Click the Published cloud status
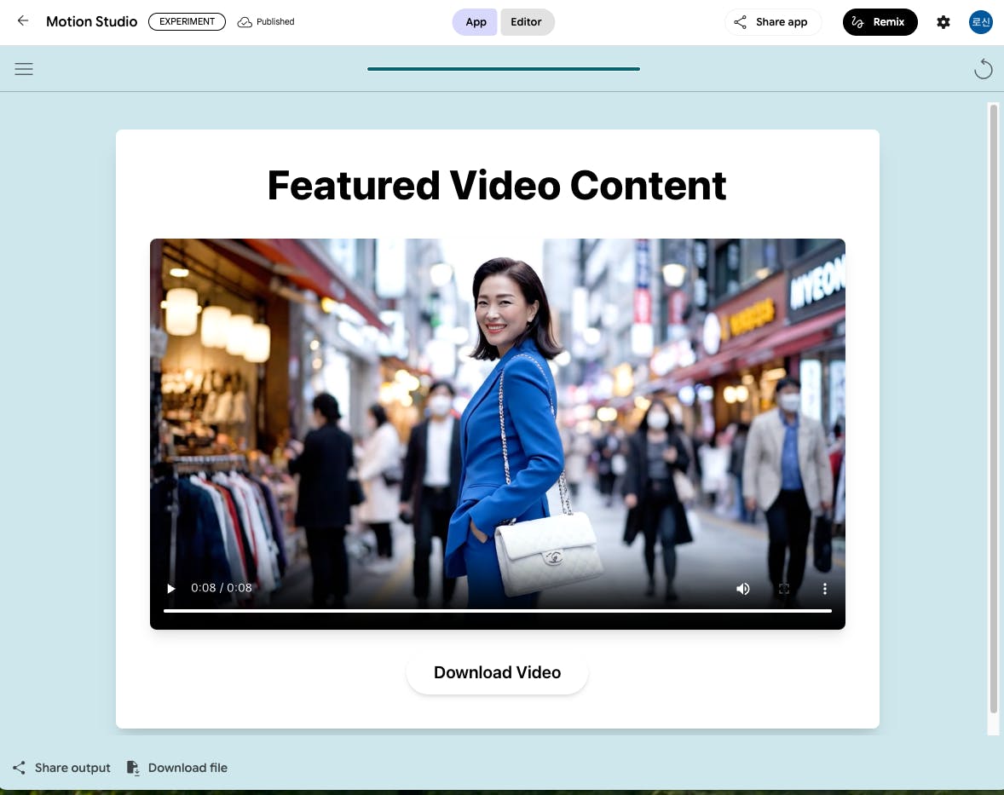The height and width of the screenshot is (795, 1004). coord(266,22)
